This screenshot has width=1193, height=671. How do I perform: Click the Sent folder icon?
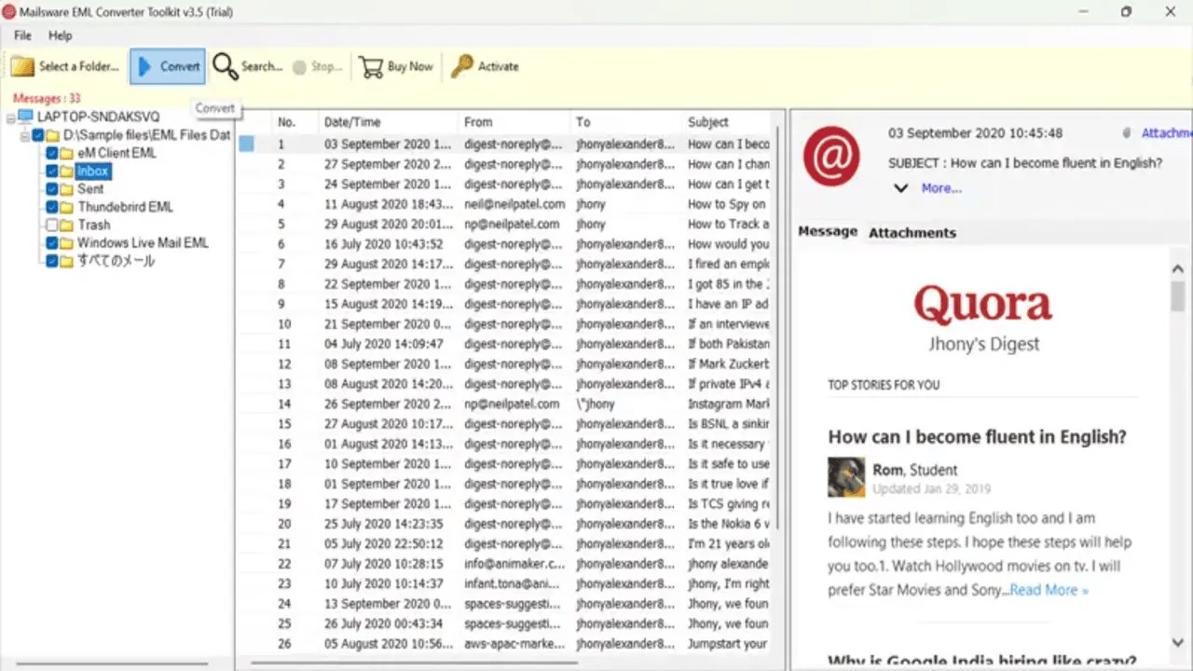click(67, 189)
